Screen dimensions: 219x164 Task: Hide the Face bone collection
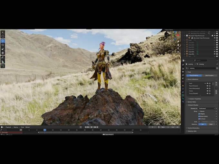coord(207,83)
